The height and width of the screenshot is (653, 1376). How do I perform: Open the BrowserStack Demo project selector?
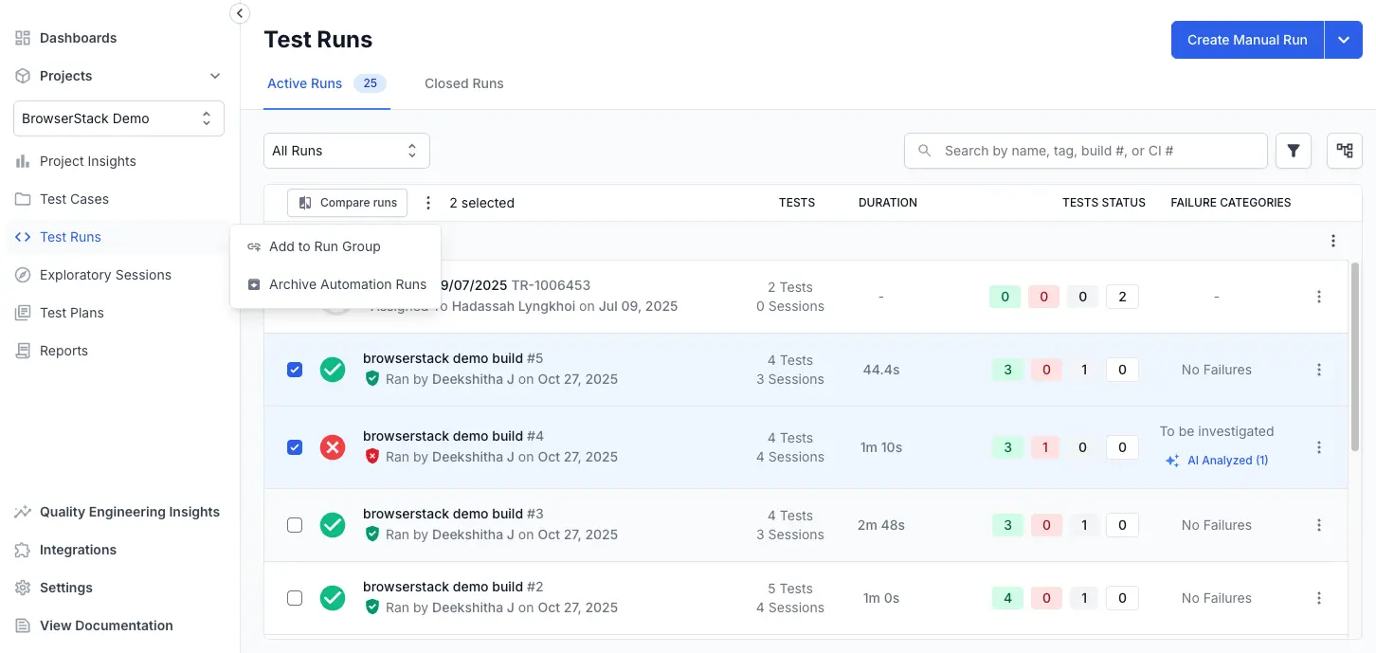118,118
